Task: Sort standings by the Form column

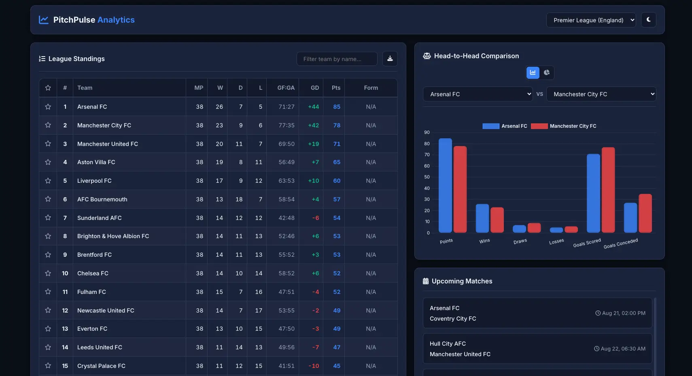Action: (x=371, y=88)
